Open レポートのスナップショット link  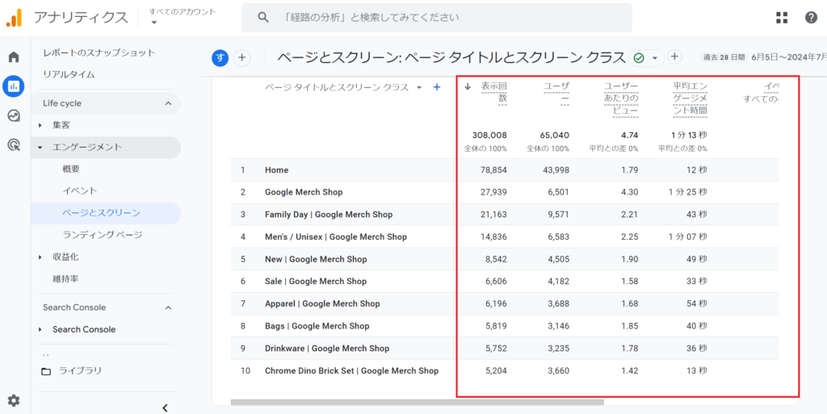click(99, 52)
